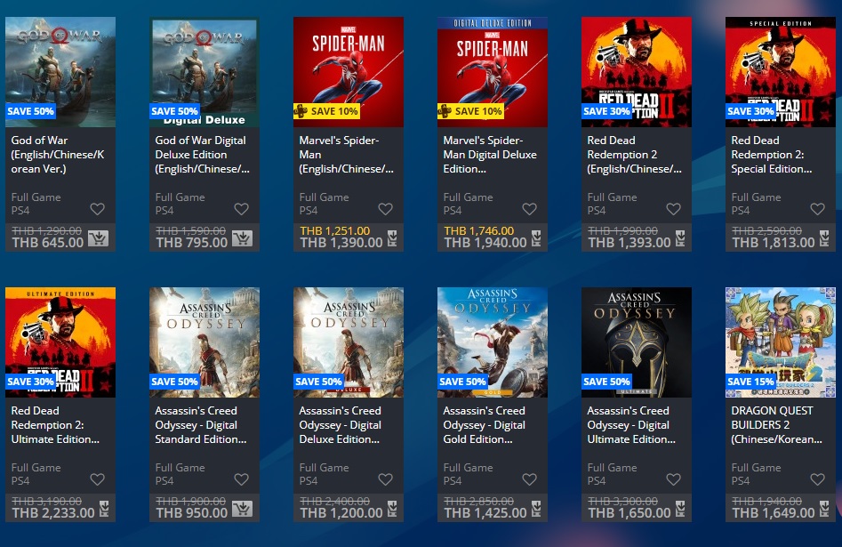Click SAVE 10% PS Plus badge on Spider-Man Deluxe
The image size is (842, 547).
coord(470,111)
